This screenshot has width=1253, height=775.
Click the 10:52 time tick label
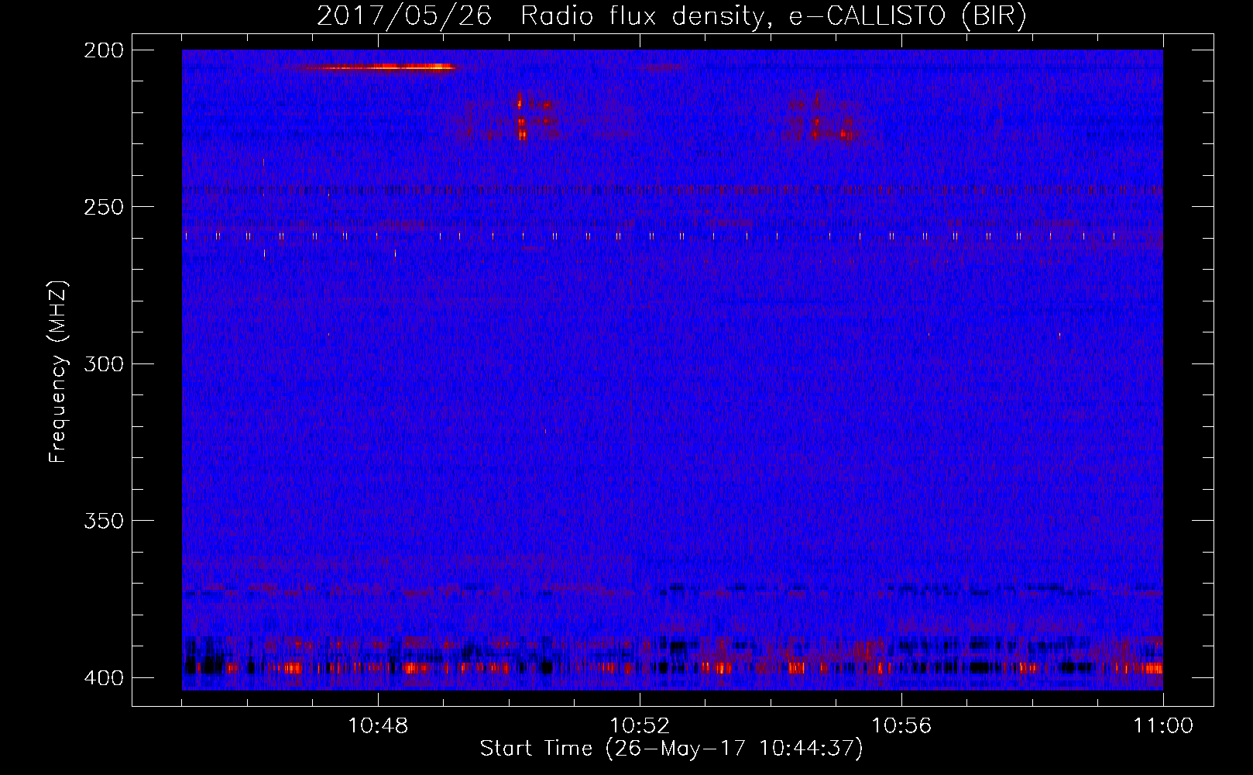click(x=640, y=726)
